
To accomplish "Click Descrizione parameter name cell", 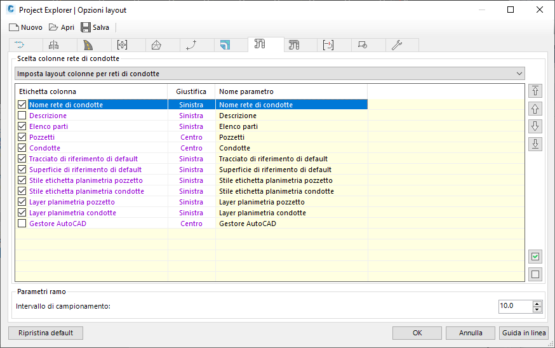I will pyautogui.click(x=291, y=116).
